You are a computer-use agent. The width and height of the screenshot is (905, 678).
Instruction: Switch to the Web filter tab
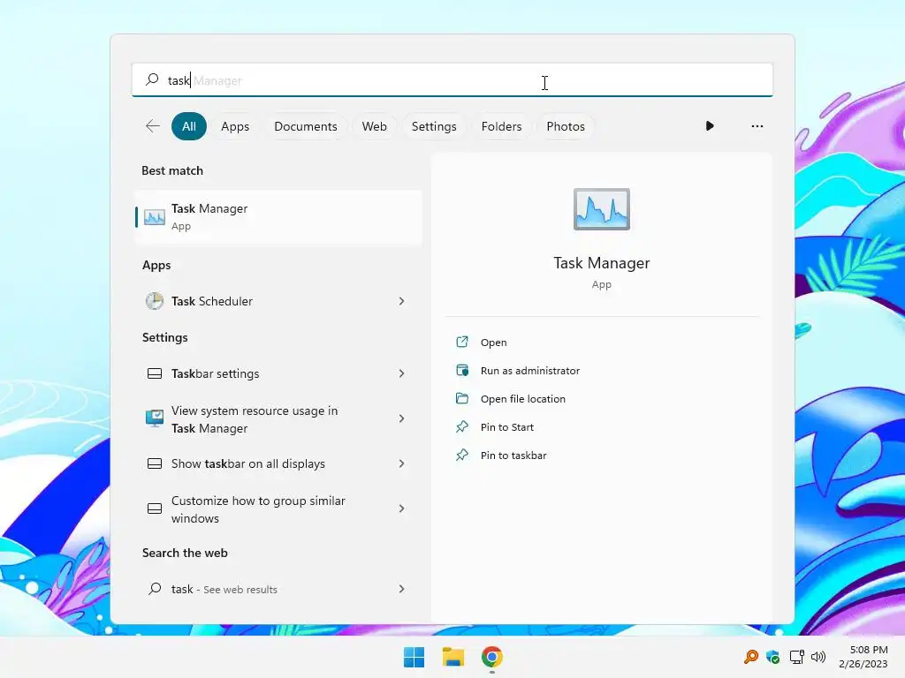[374, 126]
